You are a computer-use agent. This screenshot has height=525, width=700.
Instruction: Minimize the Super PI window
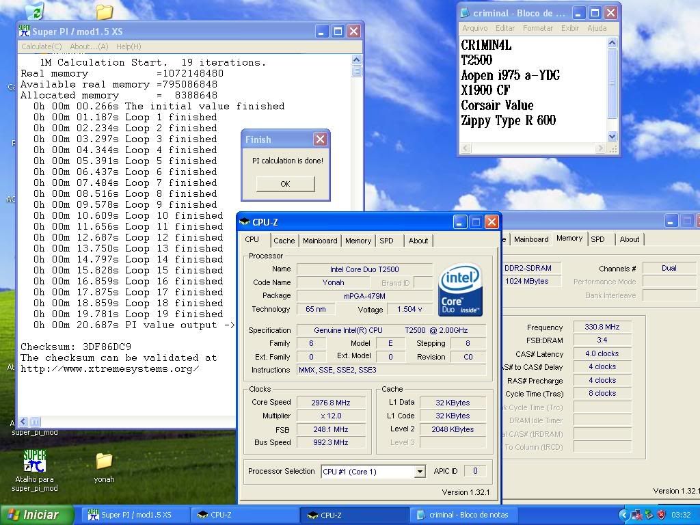(322, 31)
